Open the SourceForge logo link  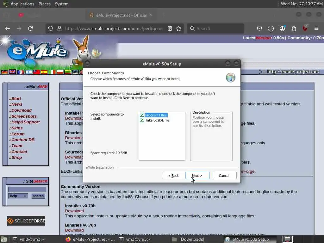26,221
